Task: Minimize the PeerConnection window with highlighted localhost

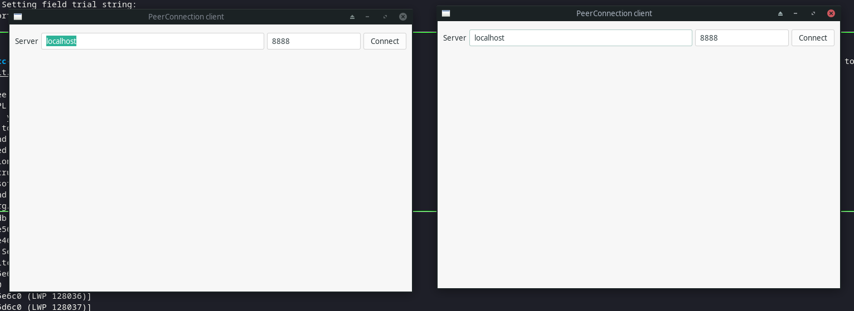Action: 367,17
